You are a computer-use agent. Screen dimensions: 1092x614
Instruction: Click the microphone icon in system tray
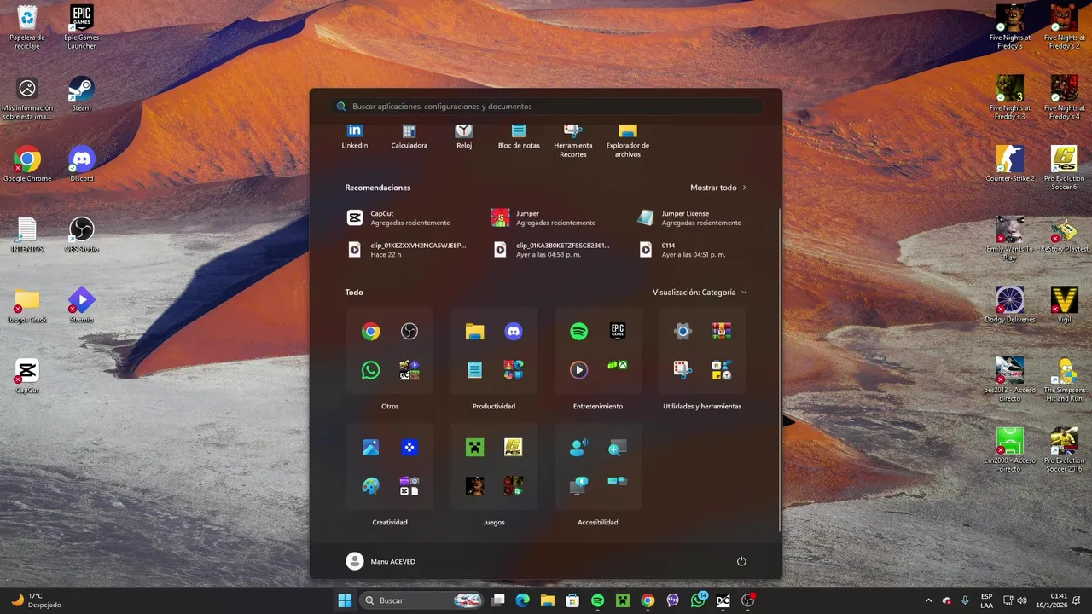click(x=965, y=600)
